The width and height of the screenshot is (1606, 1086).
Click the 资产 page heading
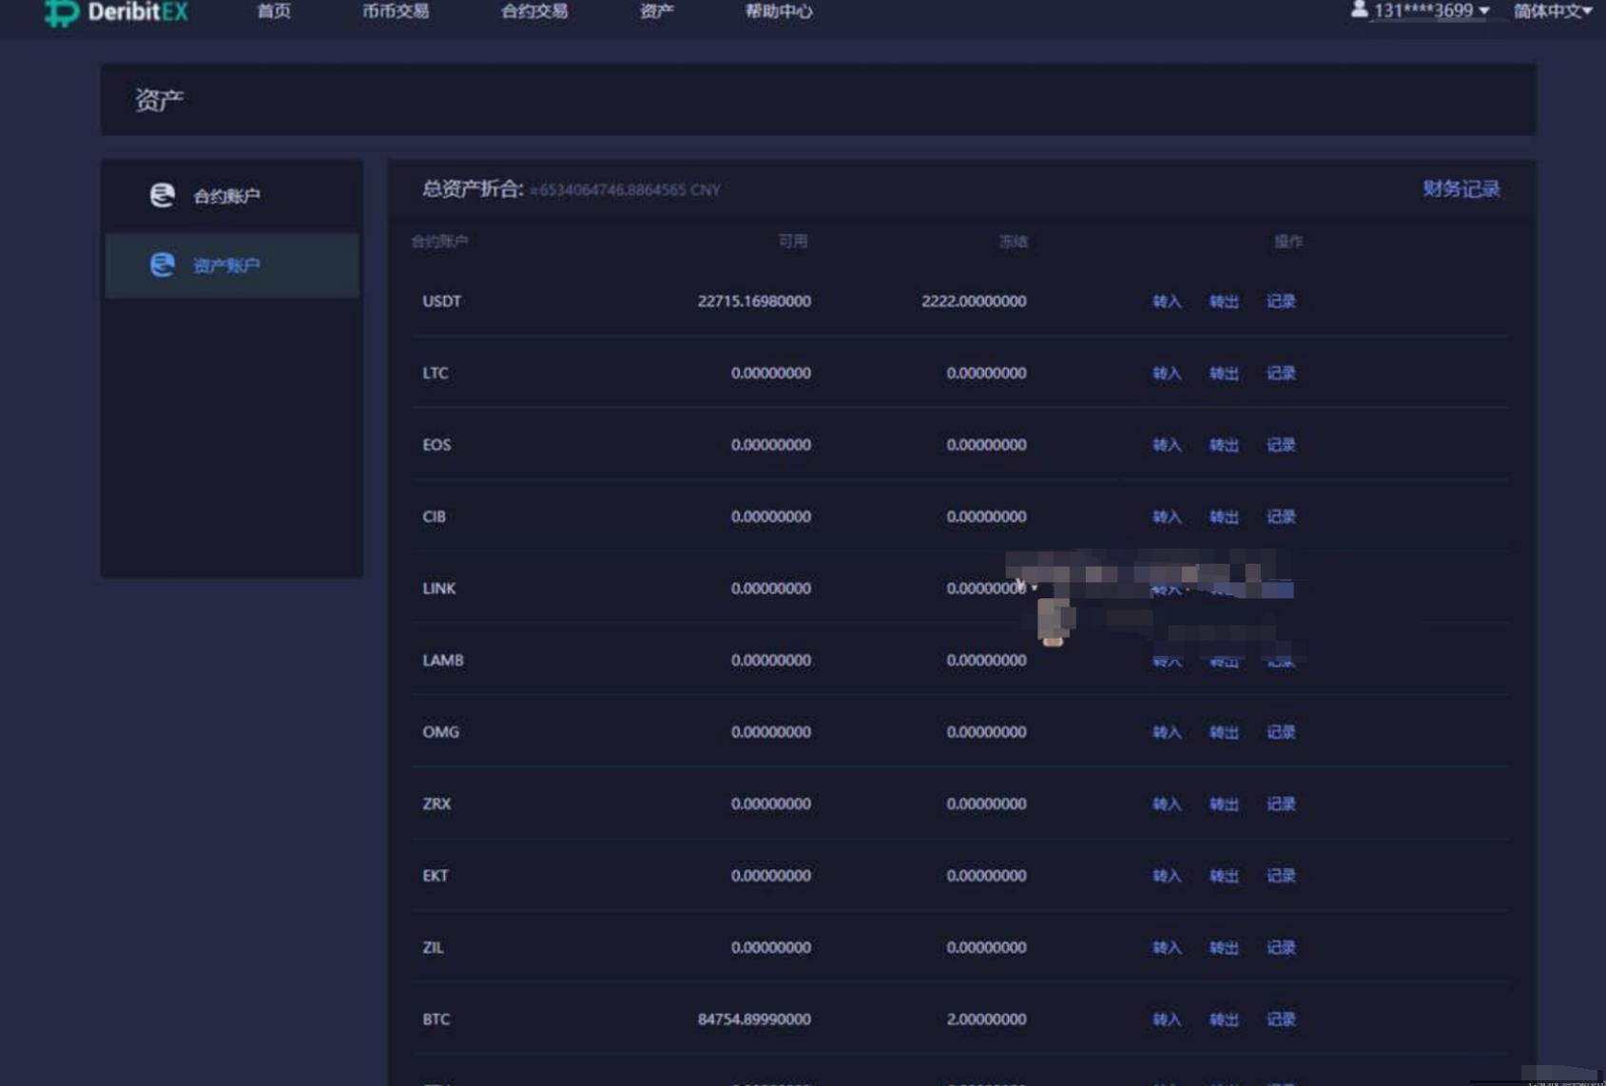(159, 100)
